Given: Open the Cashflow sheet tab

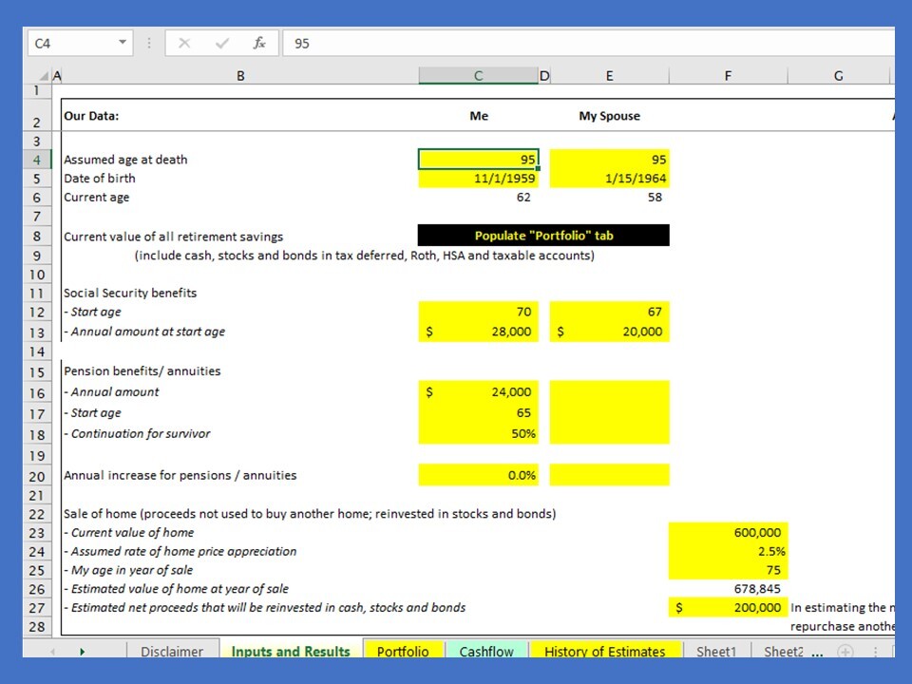Looking at the screenshot, I should tap(486, 651).
